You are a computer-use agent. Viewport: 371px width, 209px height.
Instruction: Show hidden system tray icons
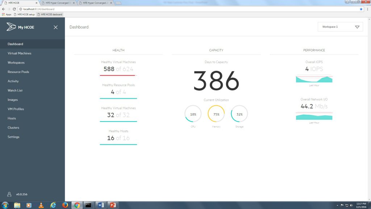point(337,205)
